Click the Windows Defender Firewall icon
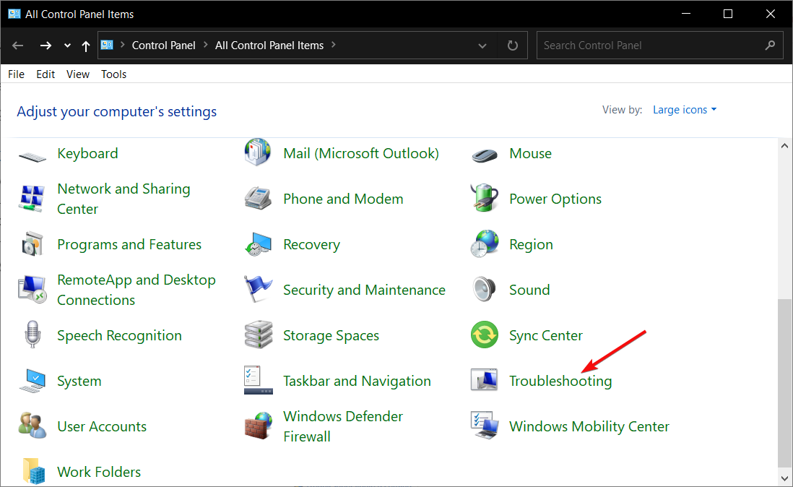Image resolution: width=793 pixels, height=487 pixels. [x=259, y=426]
